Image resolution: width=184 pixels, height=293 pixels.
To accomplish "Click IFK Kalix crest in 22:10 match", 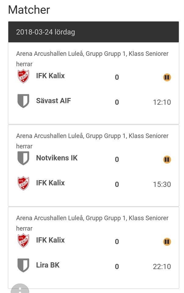I will coord(23,240).
